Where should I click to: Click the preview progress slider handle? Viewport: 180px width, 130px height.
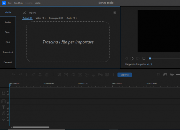[150, 59]
